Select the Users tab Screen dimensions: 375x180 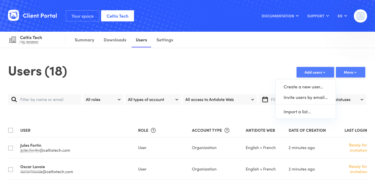[x=141, y=40]
